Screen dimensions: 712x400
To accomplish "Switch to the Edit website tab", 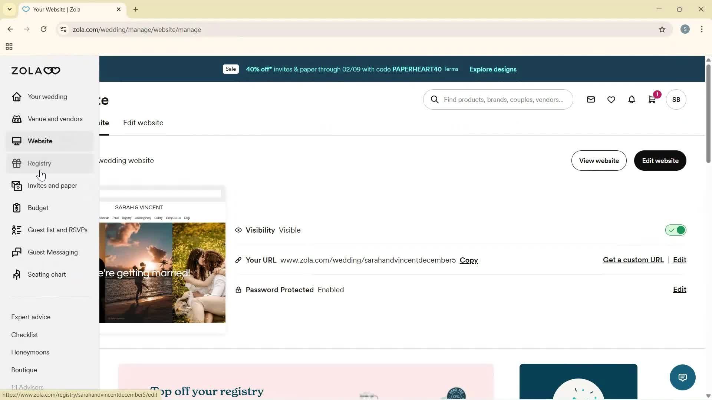I will click(x=143, y=123).
